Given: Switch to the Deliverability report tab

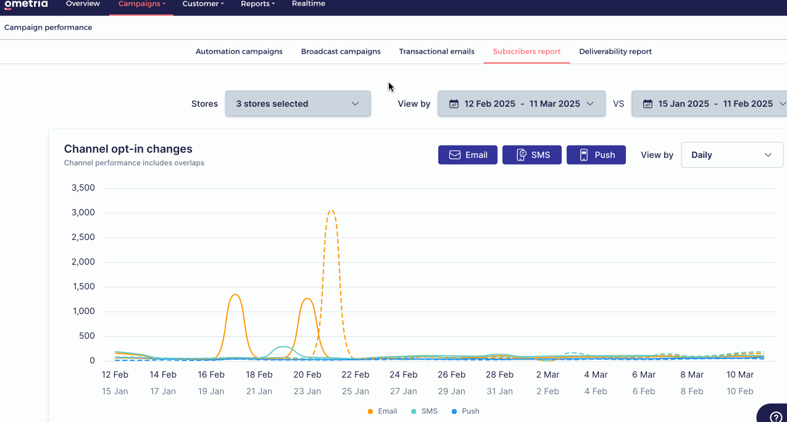Looking at the screenshot, I should tap(615, 51).
